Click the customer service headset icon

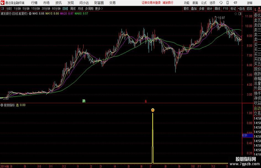(x=221, y=3)
